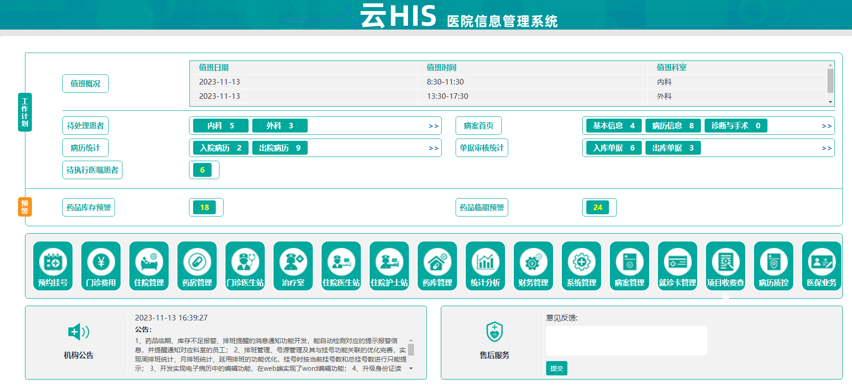Open the 住院护士站 module icon

pyautogui.click(x=389, y=266)
